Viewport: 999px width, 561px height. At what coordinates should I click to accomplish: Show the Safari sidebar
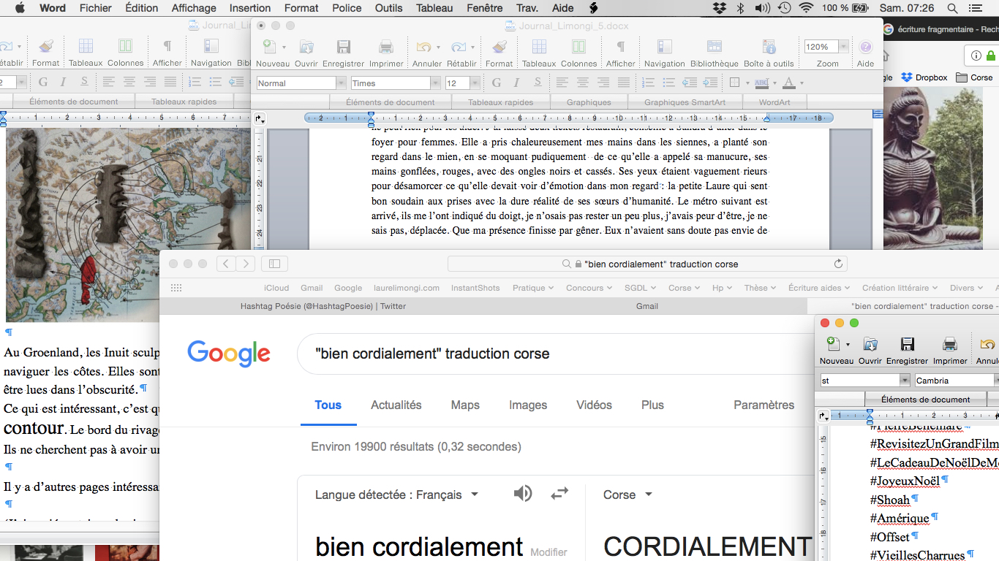click(275, 264)
